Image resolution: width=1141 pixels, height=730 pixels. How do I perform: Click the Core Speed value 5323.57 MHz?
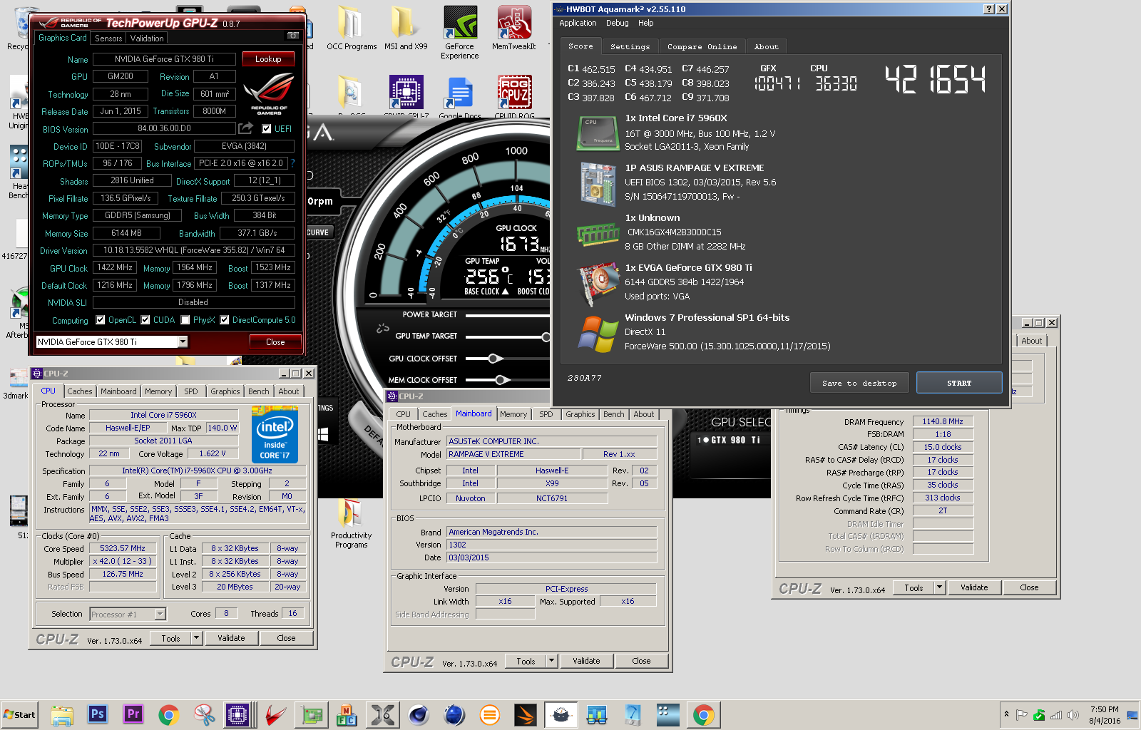pos(123,548)
